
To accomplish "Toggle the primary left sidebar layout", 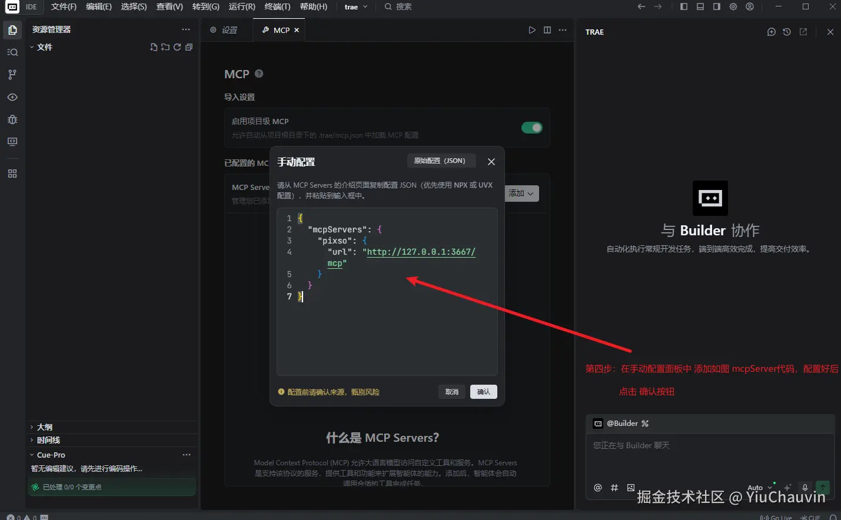I will (x=684, y=6).
